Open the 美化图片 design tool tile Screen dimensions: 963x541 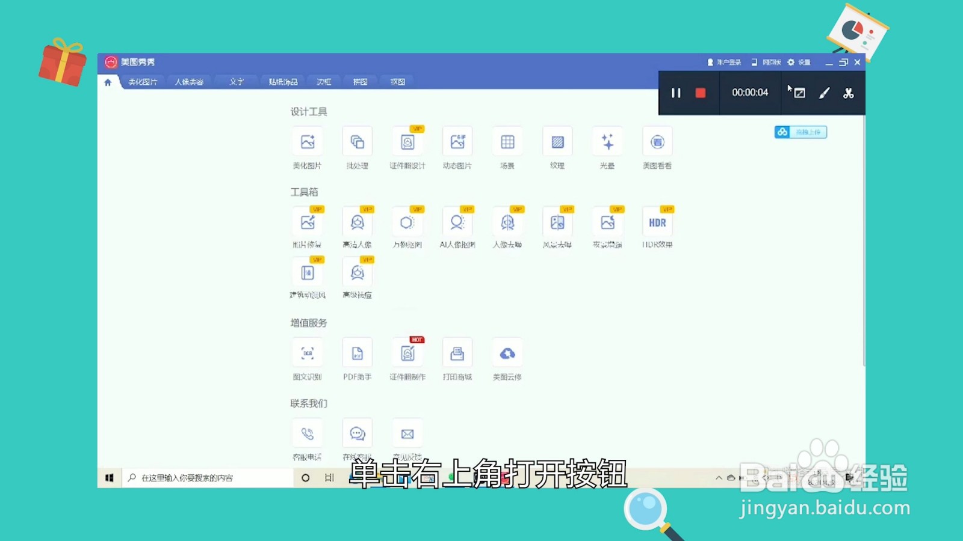pyautogui.click(x=308, y=142)
